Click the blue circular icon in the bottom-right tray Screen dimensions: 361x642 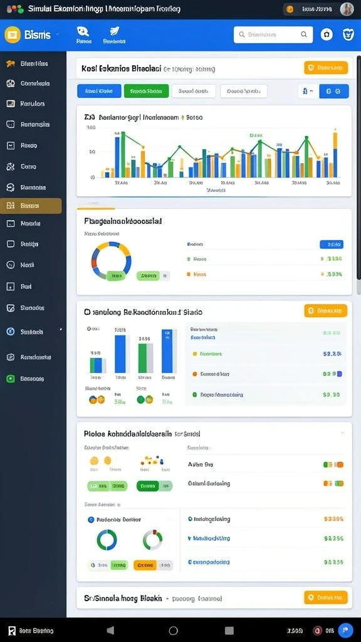(x=345, y=630)
